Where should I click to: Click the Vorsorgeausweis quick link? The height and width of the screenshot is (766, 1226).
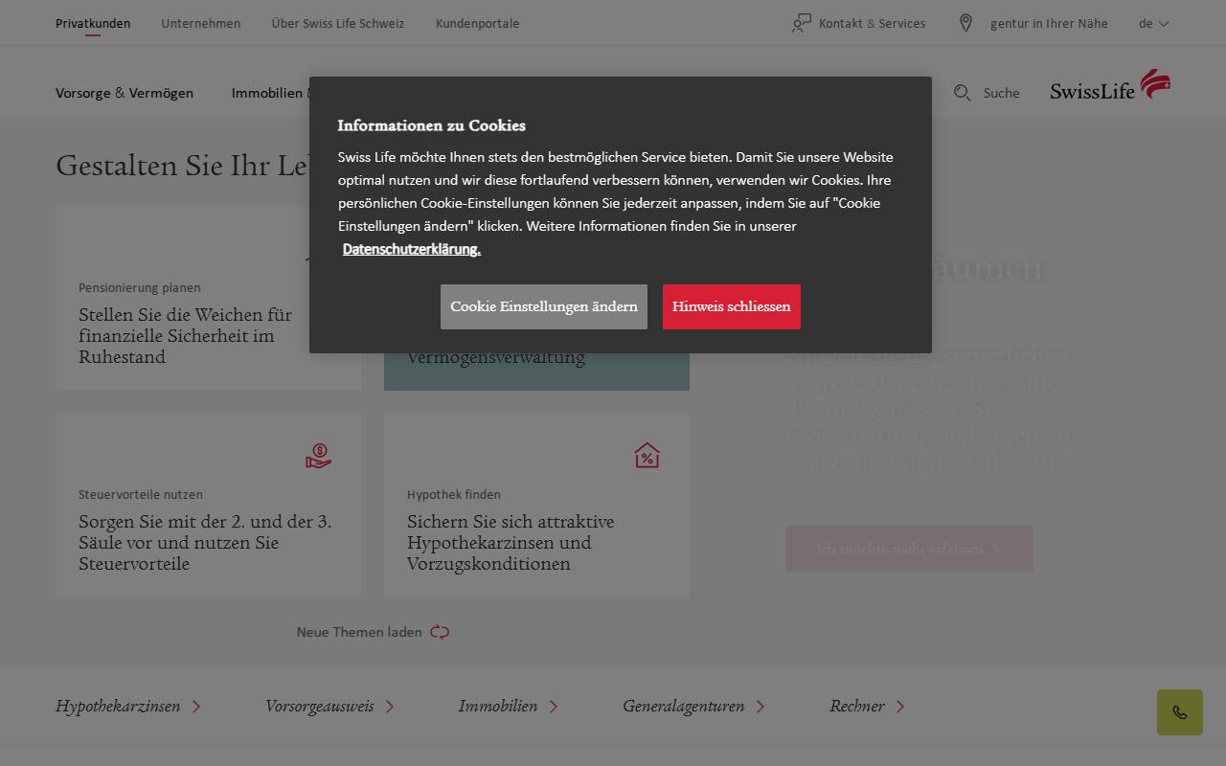pyautogui.click(x=319, y=706)
